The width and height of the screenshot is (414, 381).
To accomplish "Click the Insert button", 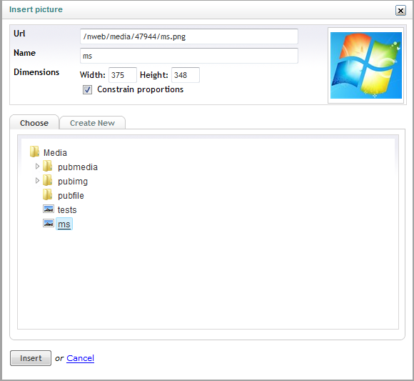I will coord(31,358).
